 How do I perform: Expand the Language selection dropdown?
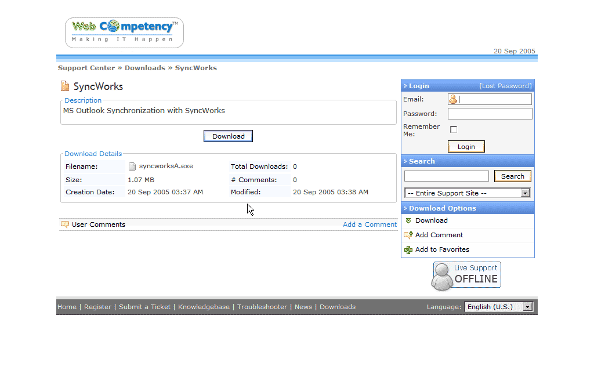coord(498,307)
